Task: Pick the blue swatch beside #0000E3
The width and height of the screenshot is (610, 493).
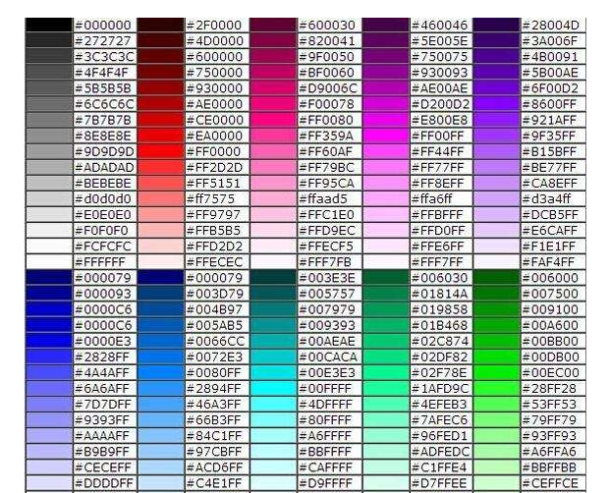Action: pos(49,341)
